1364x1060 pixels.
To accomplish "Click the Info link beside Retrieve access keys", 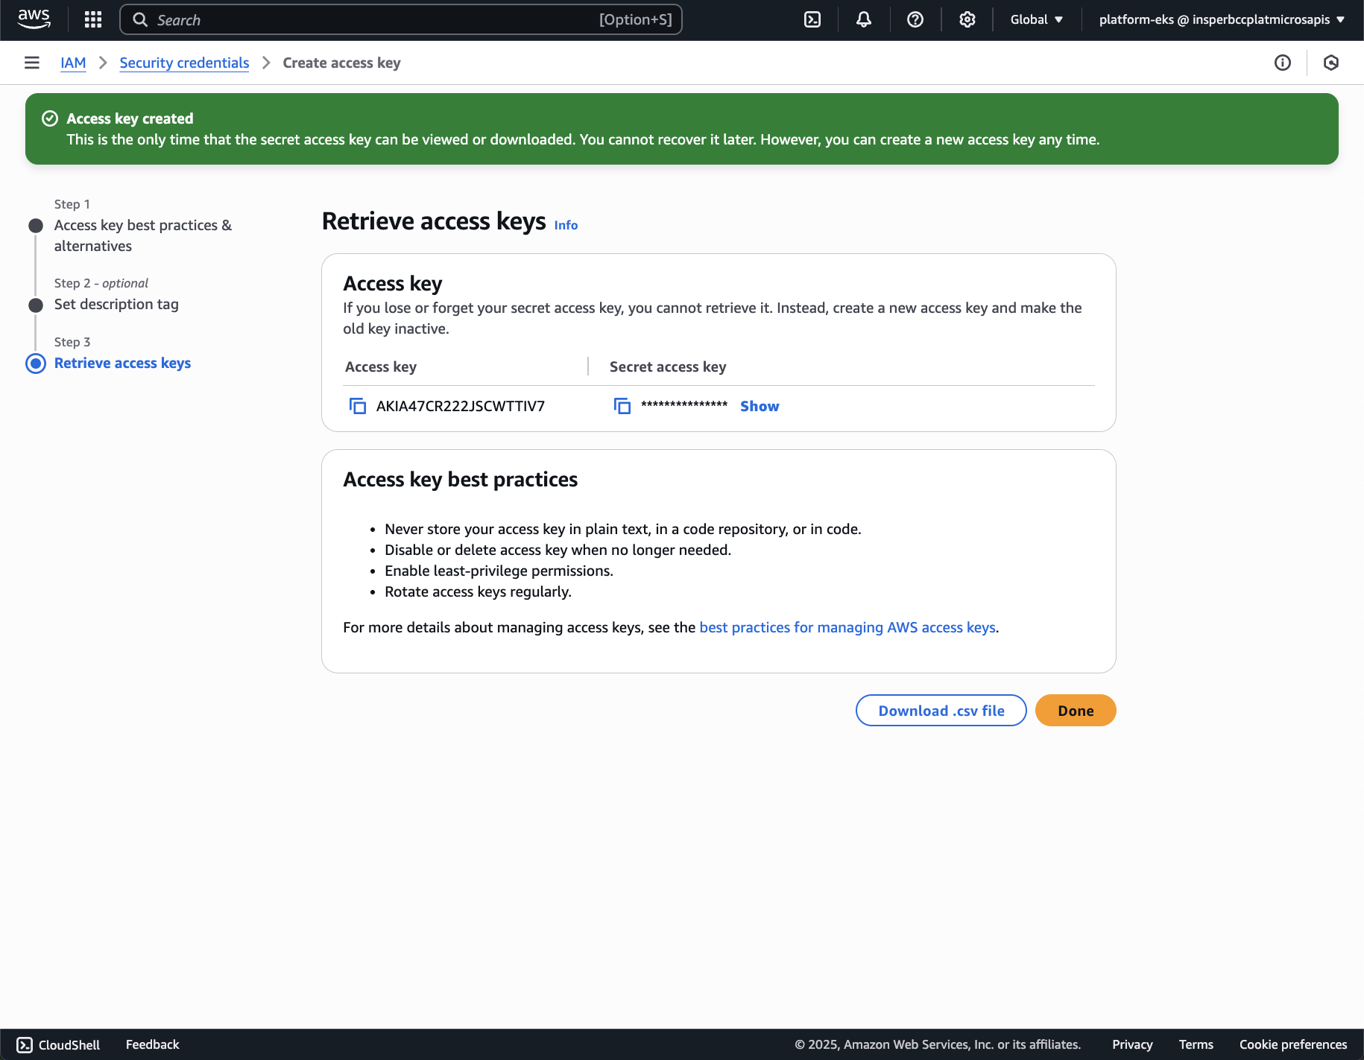I will tap(566, 225).
